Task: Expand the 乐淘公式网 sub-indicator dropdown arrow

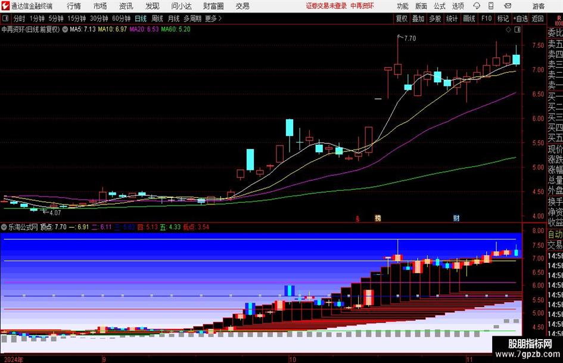Action: [4, 227]
